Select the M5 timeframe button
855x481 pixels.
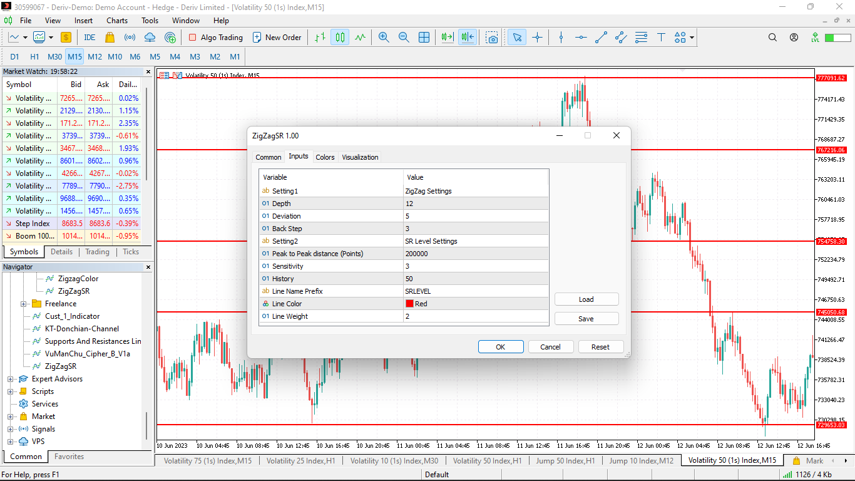point(155,57)
